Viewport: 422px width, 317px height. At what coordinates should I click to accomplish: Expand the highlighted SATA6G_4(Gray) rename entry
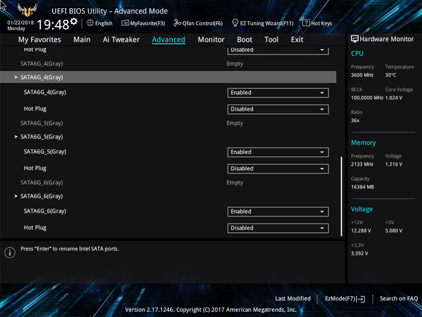[x=168, y=77]
